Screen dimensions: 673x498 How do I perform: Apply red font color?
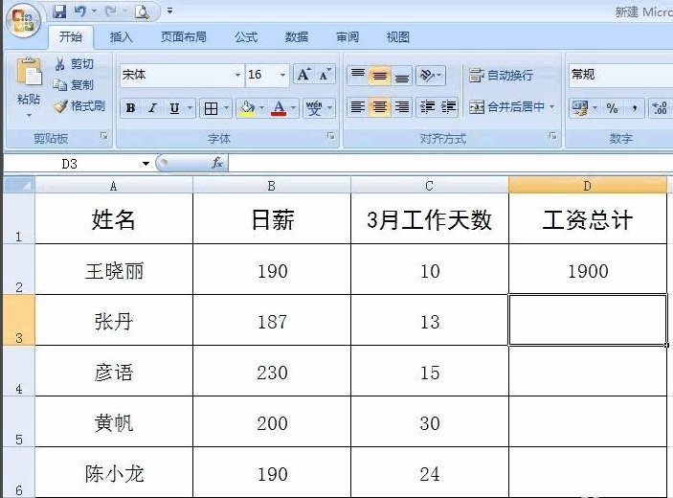[x=279, y=108]
